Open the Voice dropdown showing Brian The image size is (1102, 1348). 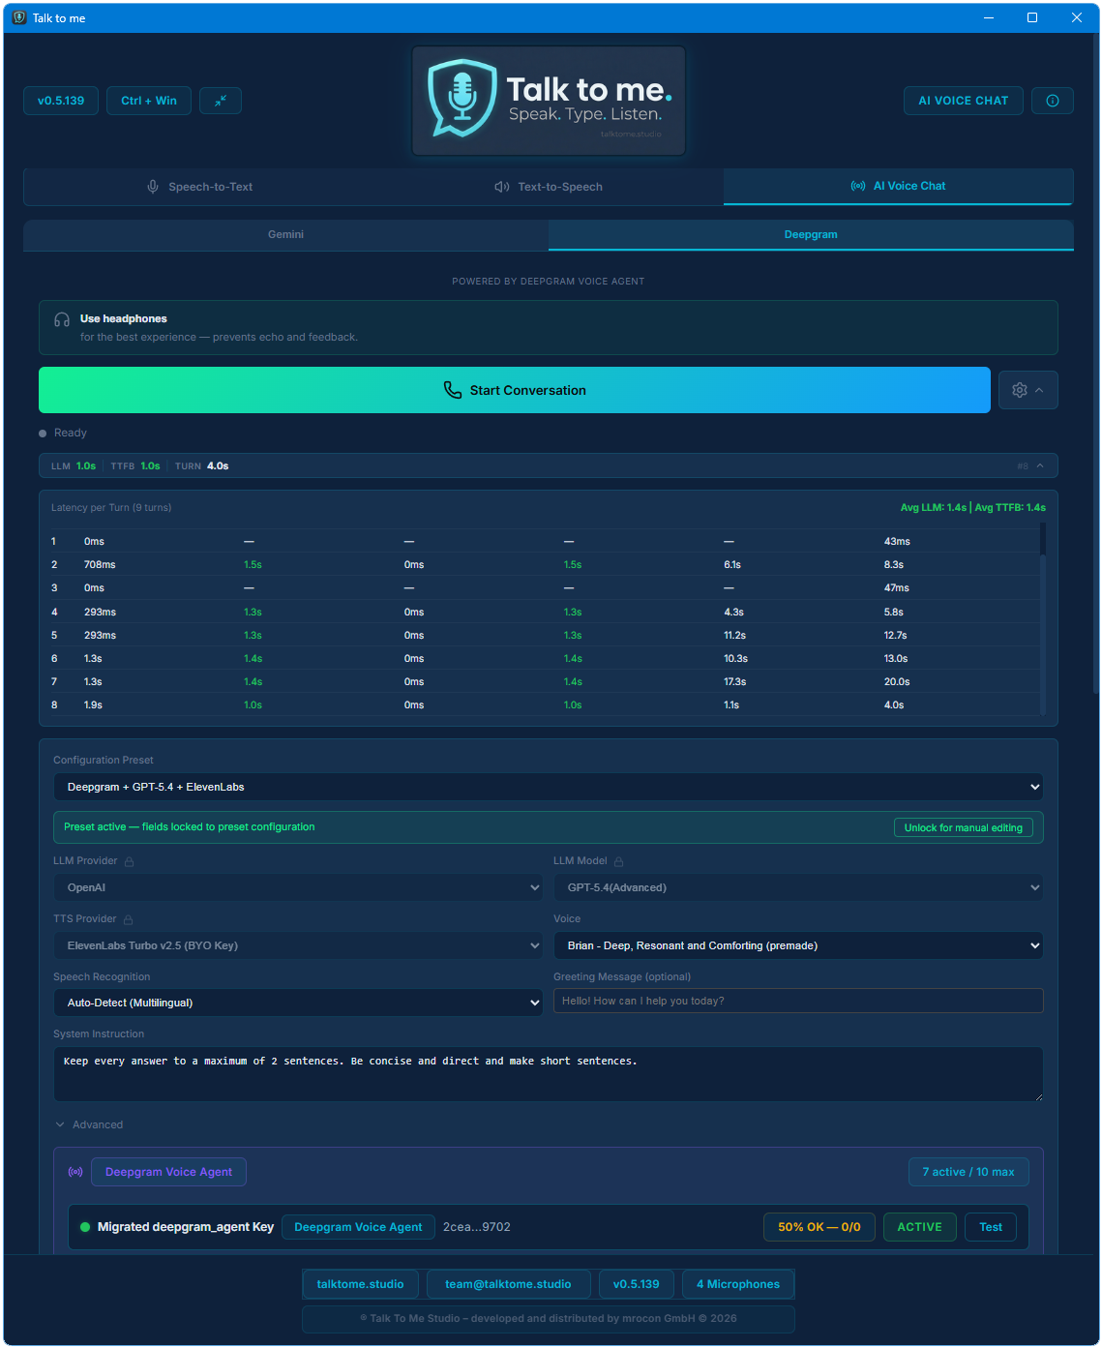tap(798, 945)
